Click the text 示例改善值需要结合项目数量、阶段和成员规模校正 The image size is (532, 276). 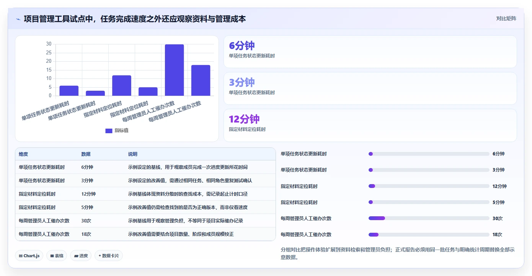tap(181, 234)
